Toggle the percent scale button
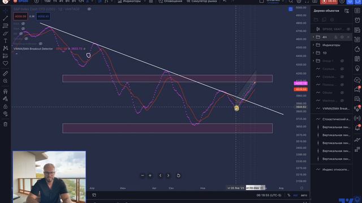Screen dimensions: 362x203 click(289, 195)
